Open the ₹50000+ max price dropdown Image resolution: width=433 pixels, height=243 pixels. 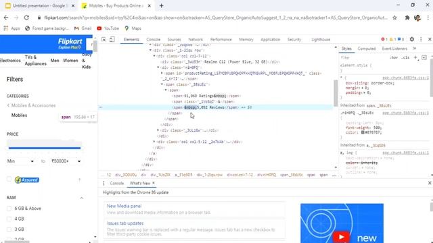66,161
